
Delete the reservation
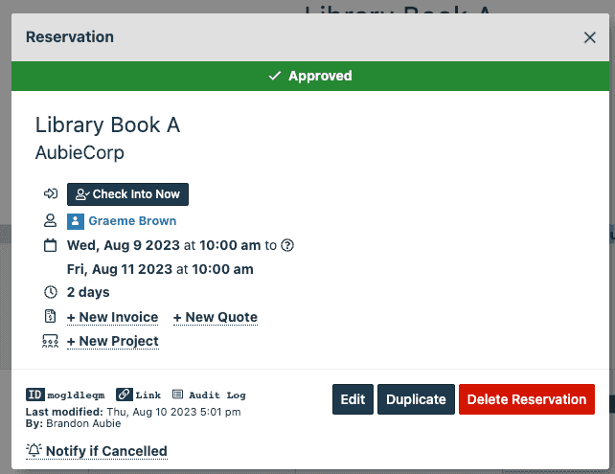[526, 399]
